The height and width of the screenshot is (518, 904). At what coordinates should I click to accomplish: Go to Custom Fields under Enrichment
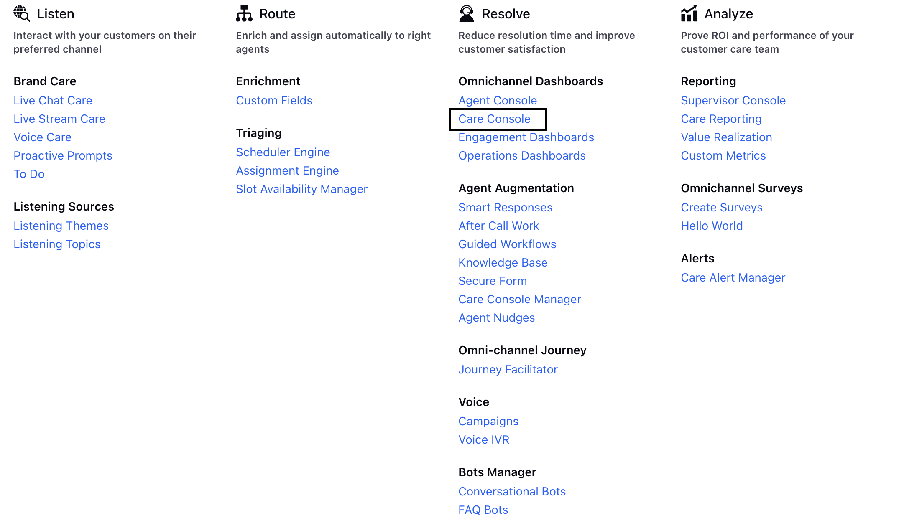tap(274, 101)
